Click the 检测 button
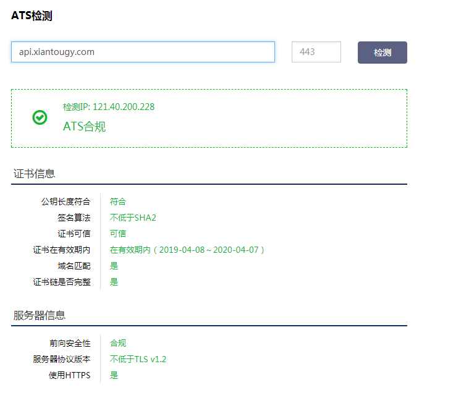 coord(382,53)
